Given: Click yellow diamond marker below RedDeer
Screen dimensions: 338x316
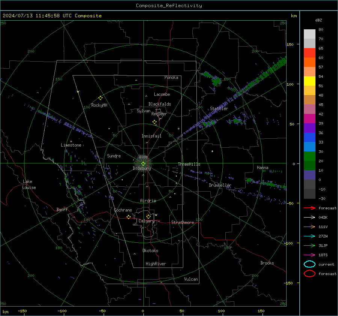Looking at the screenshot, I should (154, 122).
